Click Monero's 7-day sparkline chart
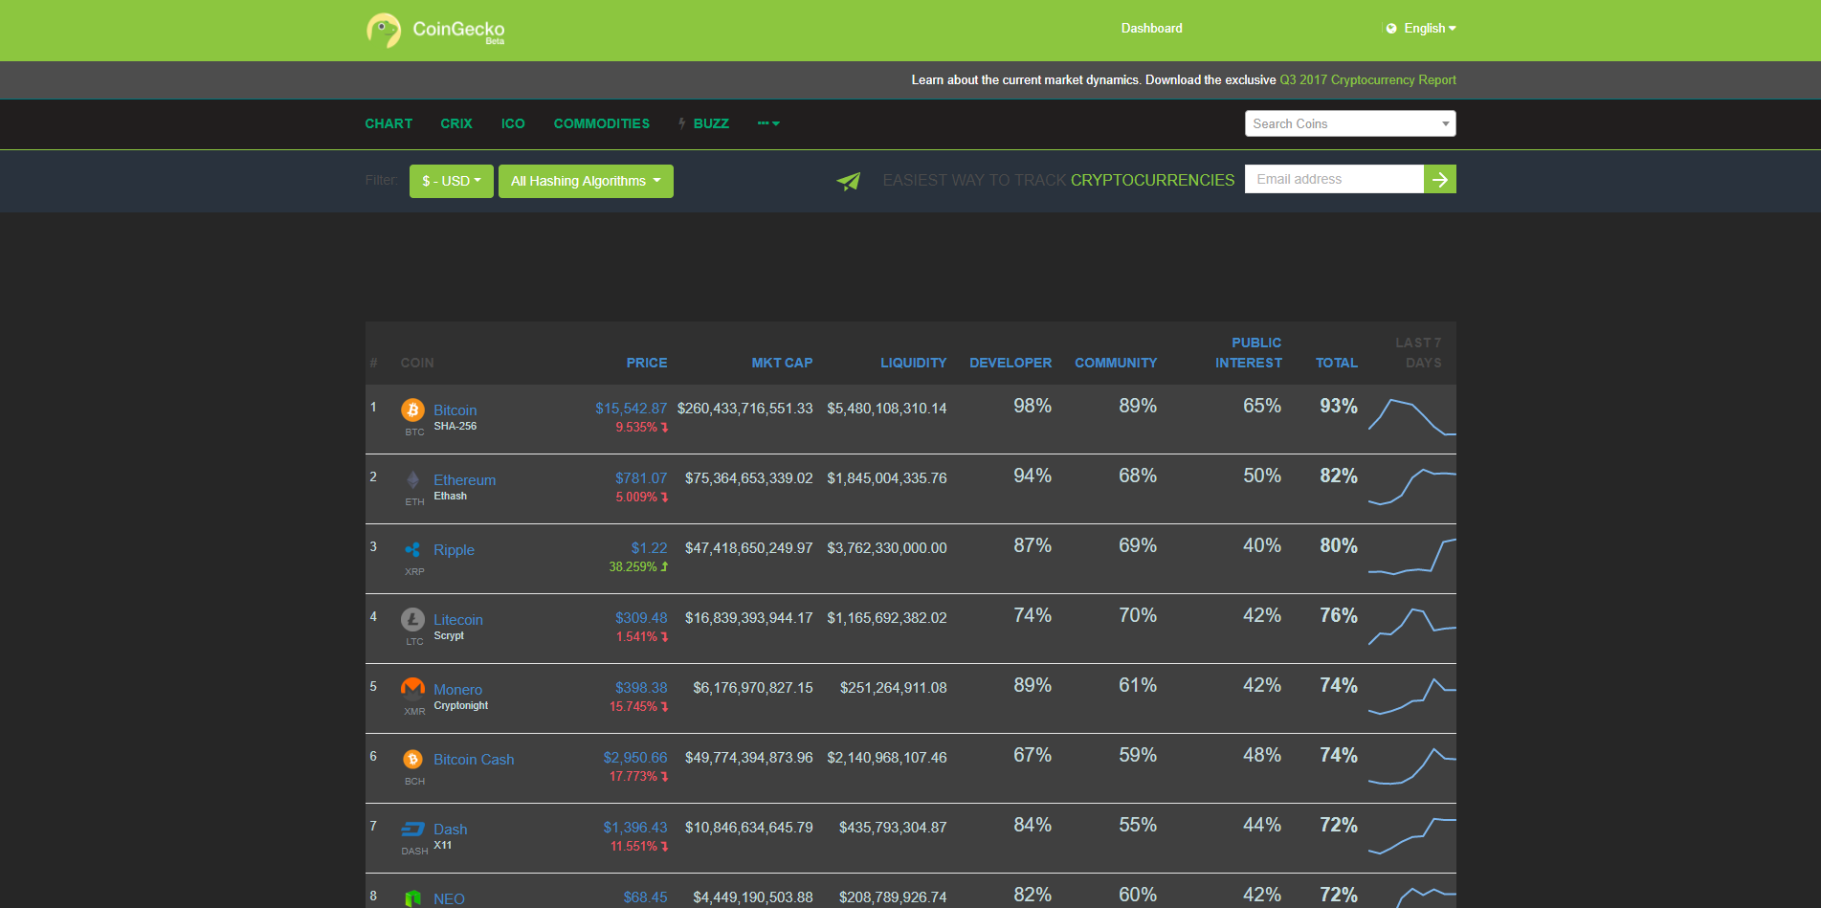Viewport: 1821px width, 908px height. (1412, 697)
